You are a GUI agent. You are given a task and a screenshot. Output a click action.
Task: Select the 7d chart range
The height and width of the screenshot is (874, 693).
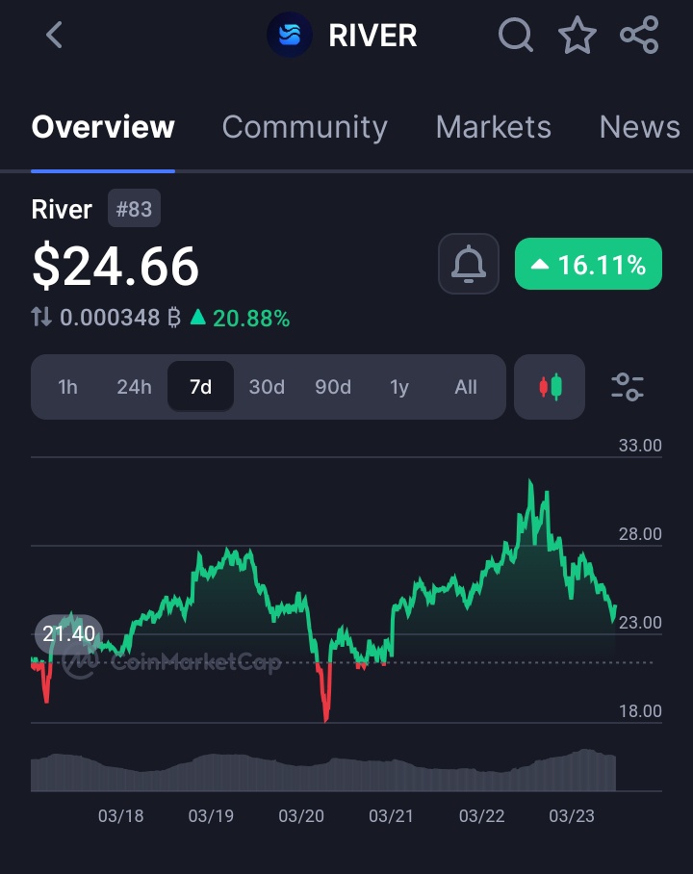pos(201,387)
